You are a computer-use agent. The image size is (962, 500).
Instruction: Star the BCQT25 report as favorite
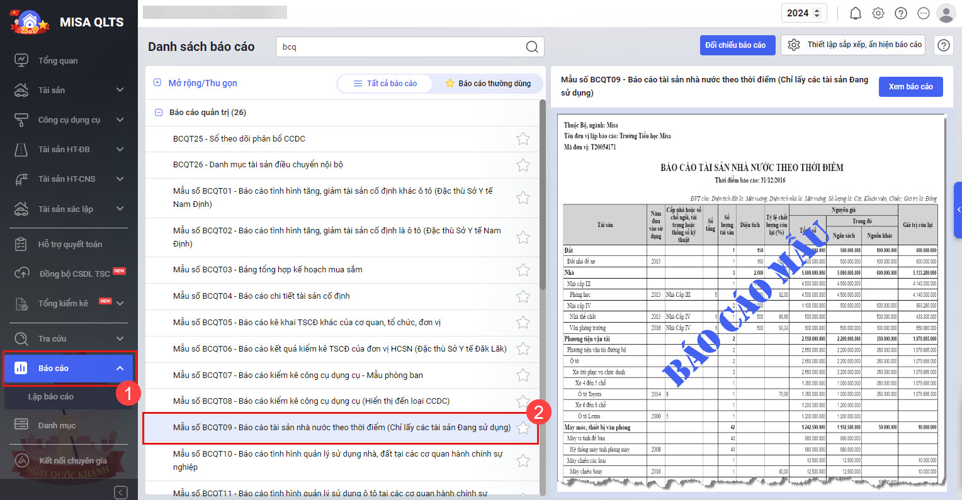tap(523, 139)
